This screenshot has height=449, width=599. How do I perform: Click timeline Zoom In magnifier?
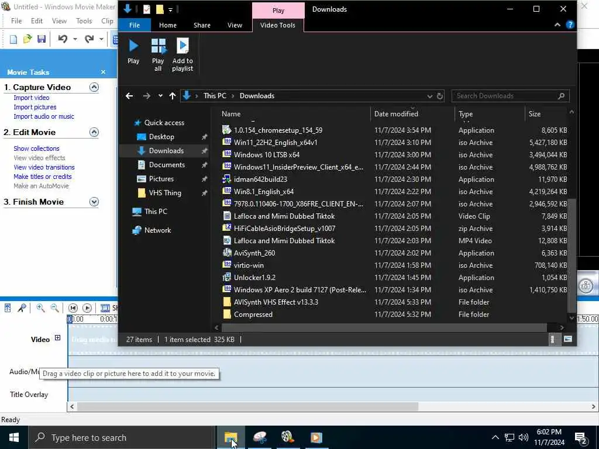tap(40, 308)
